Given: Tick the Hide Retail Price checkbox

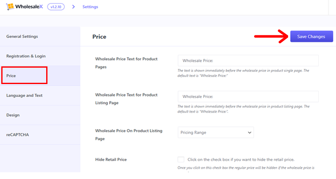Looking at the screenshot, I should (181, 160).
